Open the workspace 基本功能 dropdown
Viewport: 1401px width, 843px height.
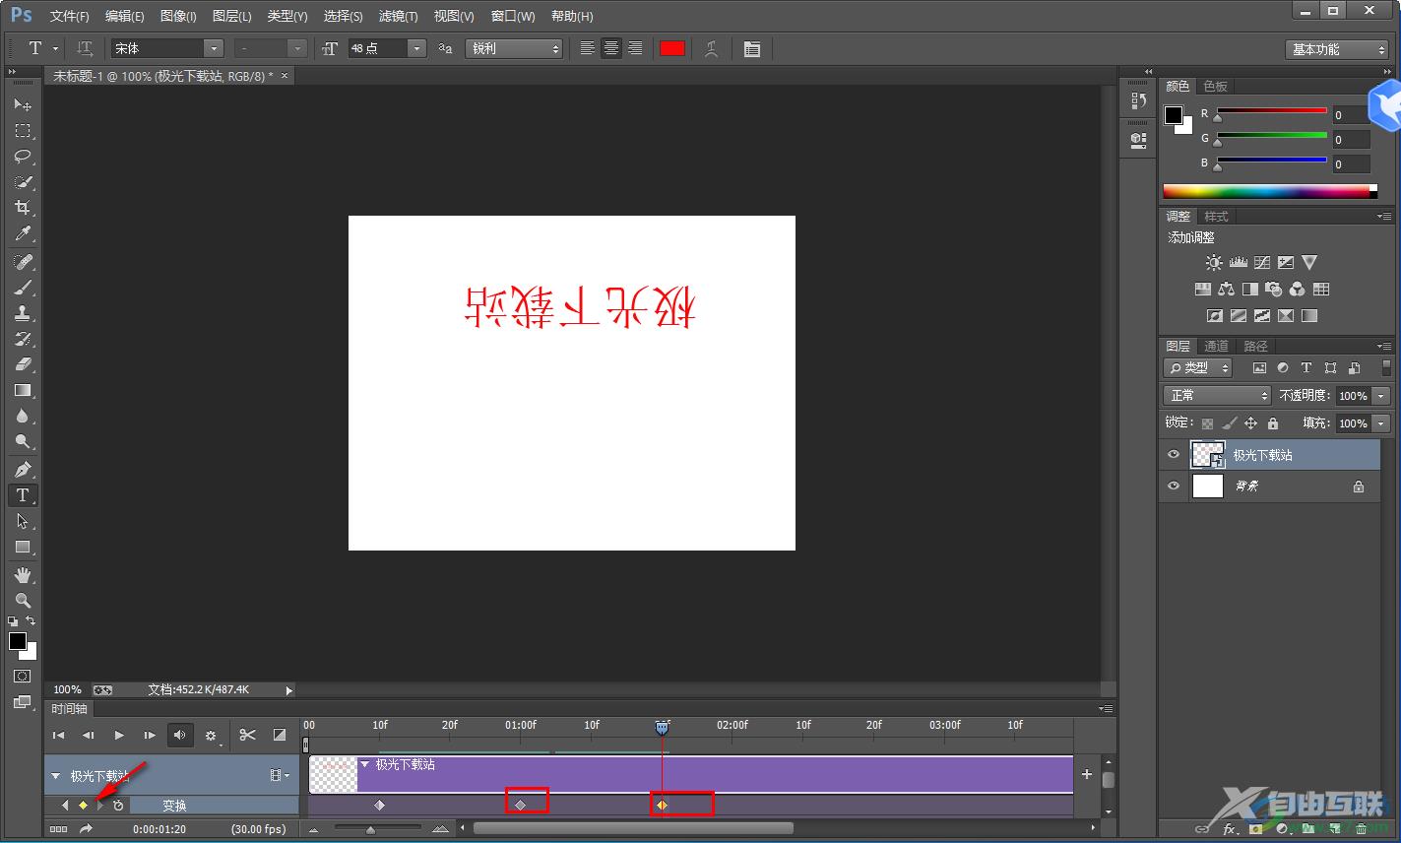[x=1336, y=49]
